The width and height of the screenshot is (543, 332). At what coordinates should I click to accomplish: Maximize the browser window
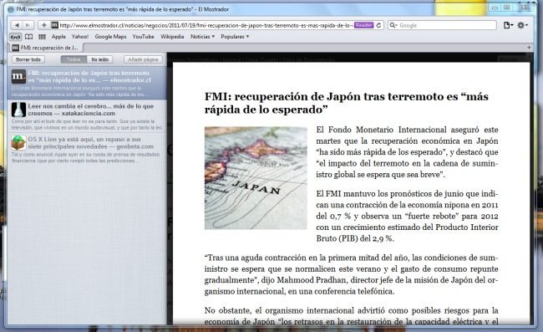click(x=506, y=7)
